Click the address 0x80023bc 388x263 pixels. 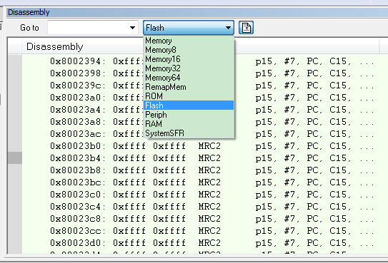[78, 182]
